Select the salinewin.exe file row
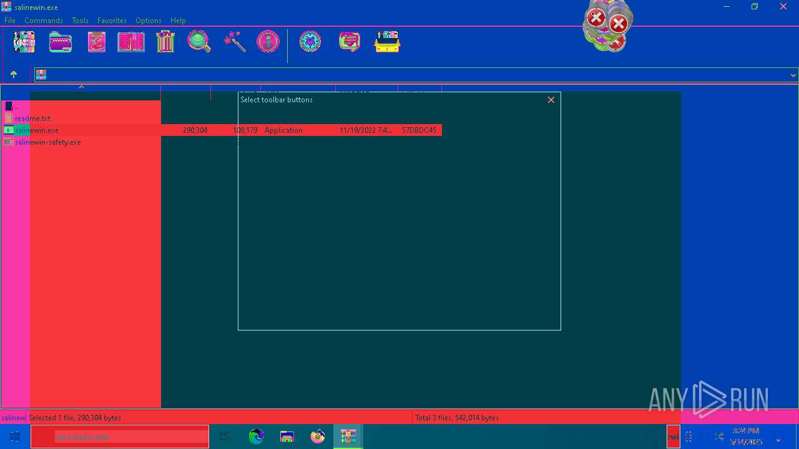 pyautogui.click(x=222, y=130)
